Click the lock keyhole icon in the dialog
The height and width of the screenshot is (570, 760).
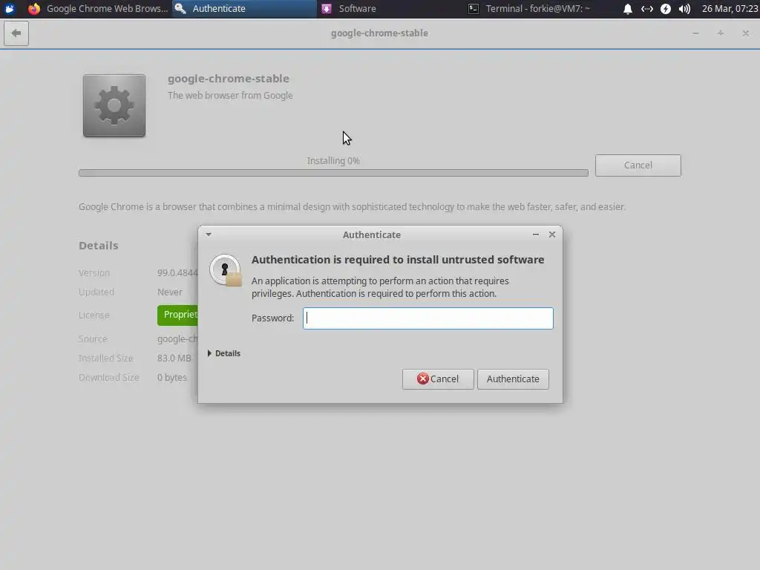[x=226, y=270]
